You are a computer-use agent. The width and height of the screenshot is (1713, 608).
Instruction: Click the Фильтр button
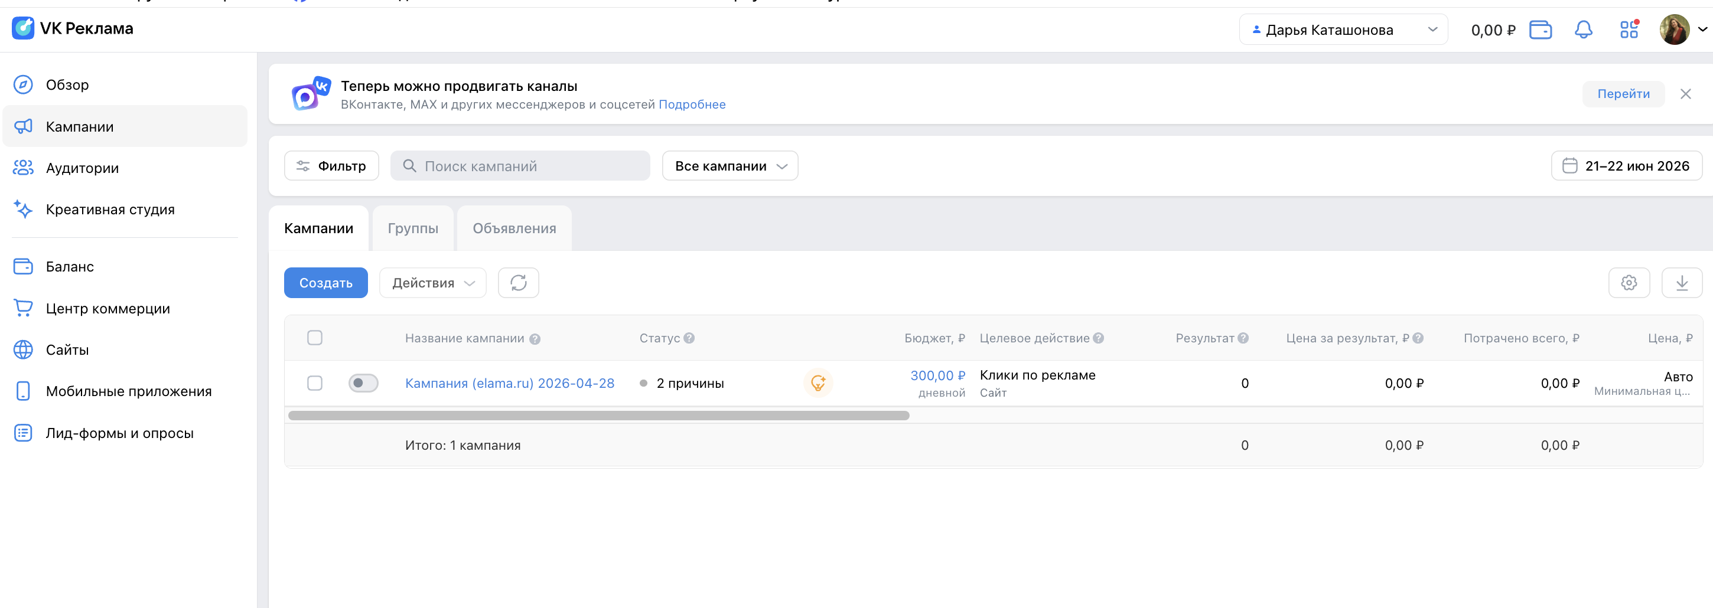click(x=331, y=166)
